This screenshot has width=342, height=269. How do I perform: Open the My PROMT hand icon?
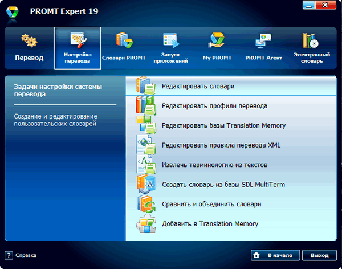click(217, 40)
